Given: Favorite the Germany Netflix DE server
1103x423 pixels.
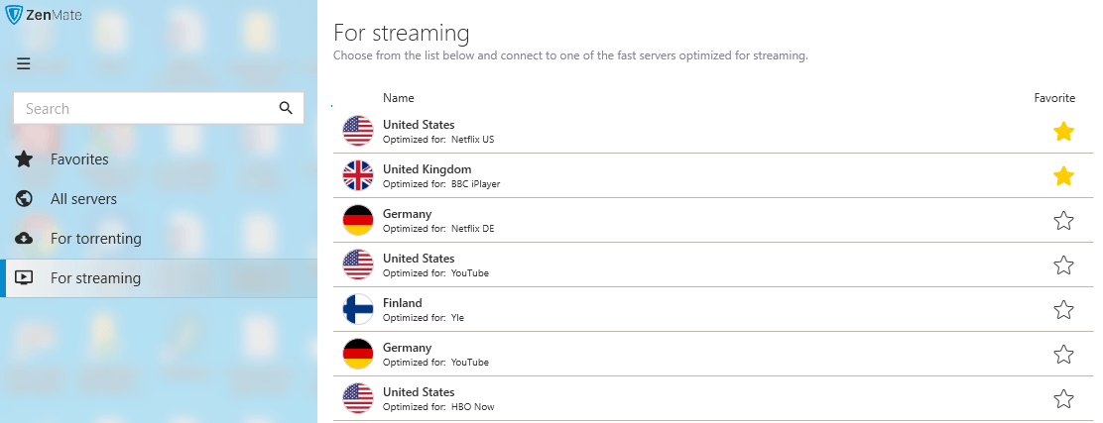Looking at the screenshot, I should click(x=1063, y=221).
